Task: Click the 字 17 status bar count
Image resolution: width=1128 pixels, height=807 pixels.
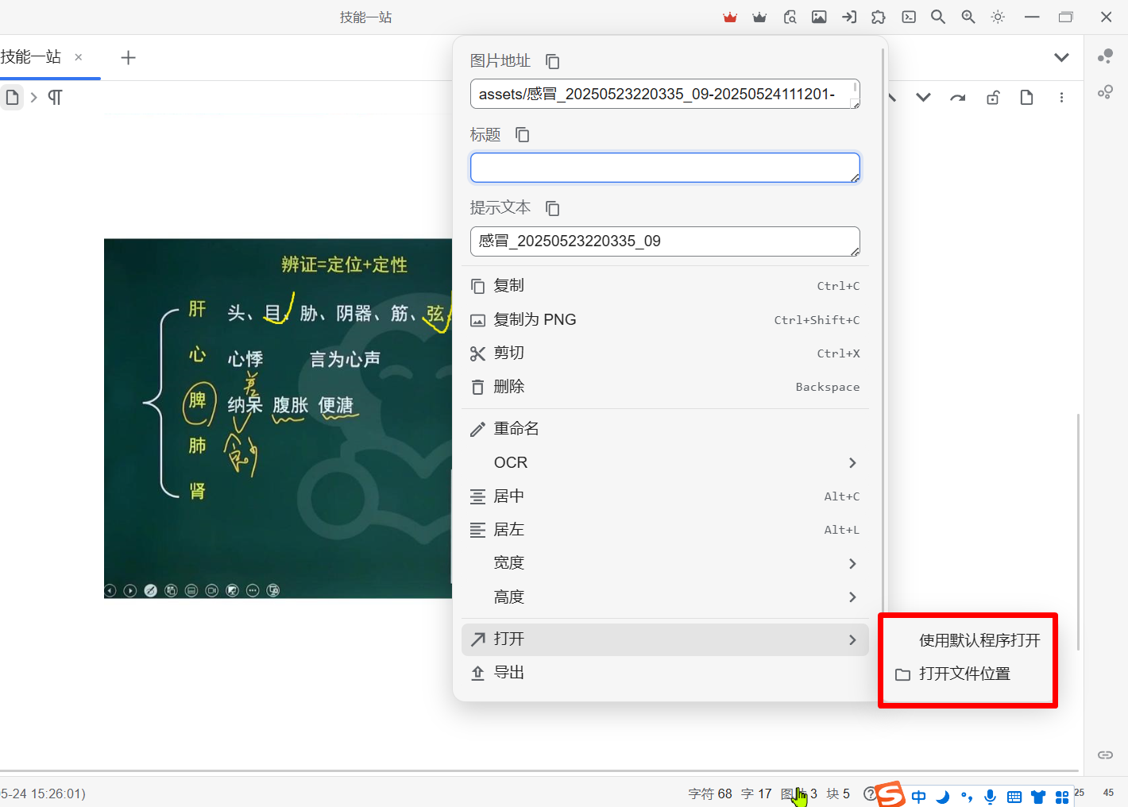Action: coord(756,793)
